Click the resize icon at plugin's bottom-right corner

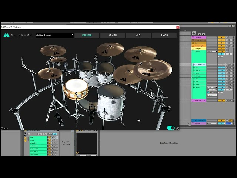coord(178,129)
